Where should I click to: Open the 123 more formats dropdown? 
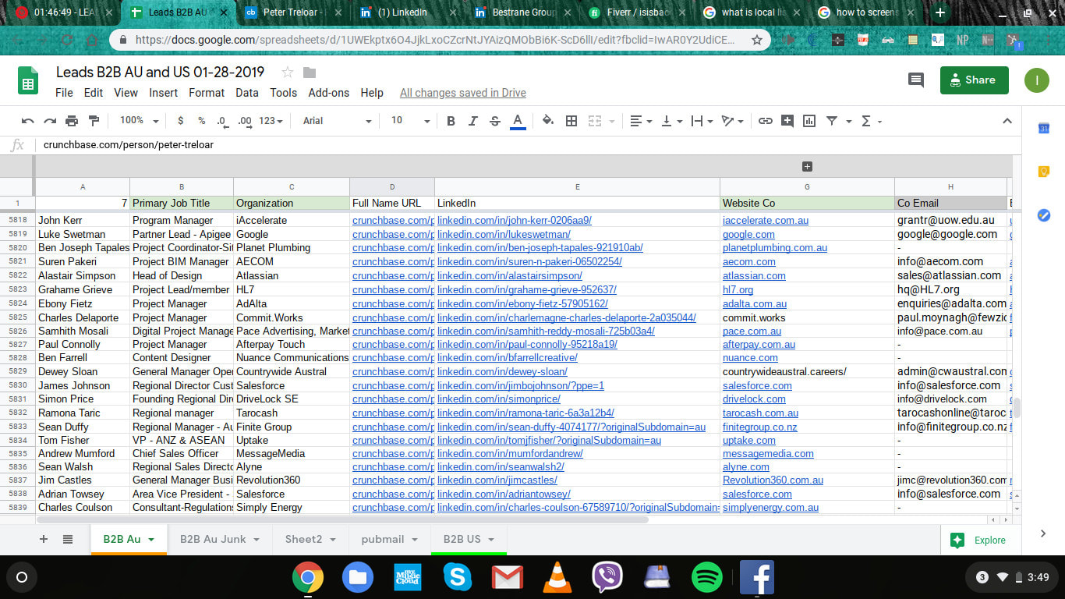pos(271,121)
